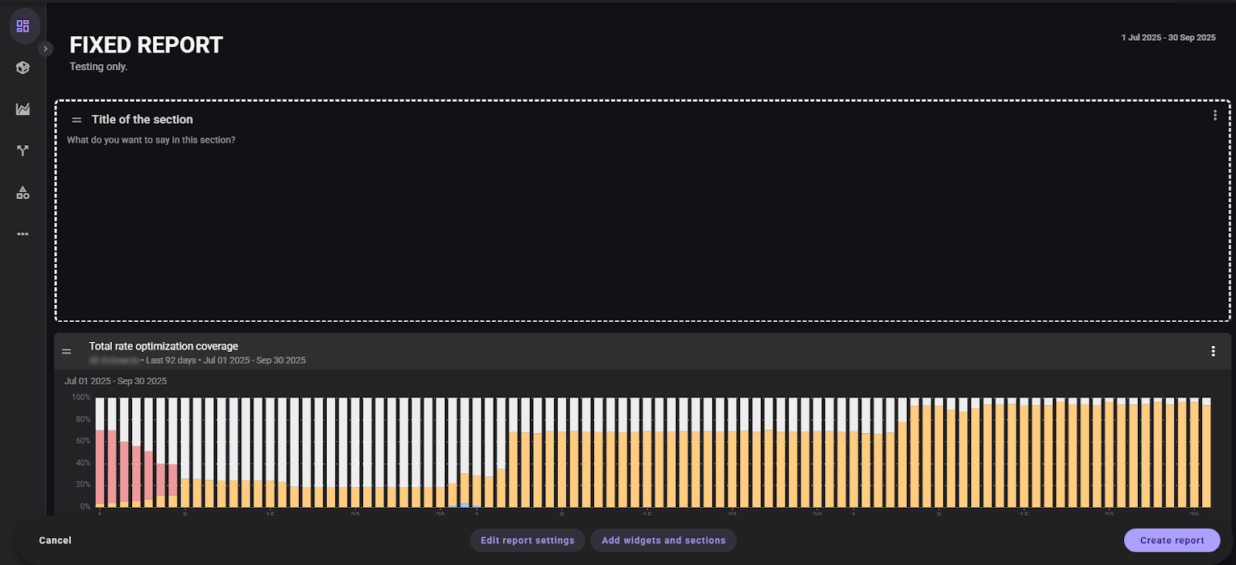Click the FIXED REPORT title
The image size is (1236, 565).
[x=146, y=45]
